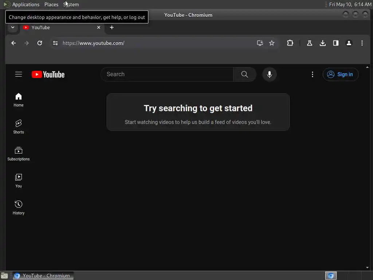Click the install app icon in address bar
Viewport: 373px width, 280px height.
coord(260,43)
